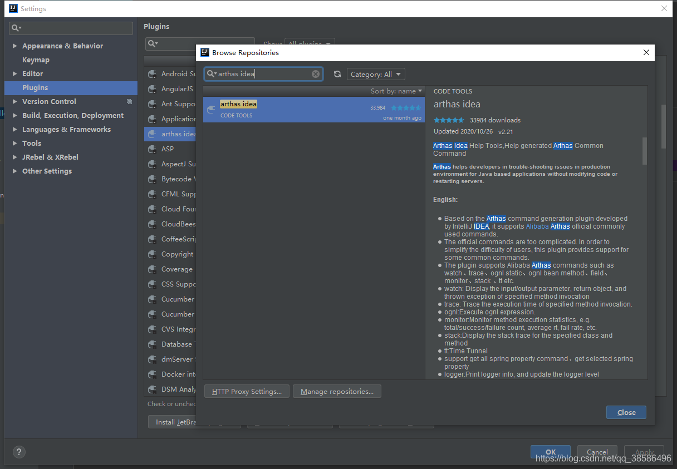Click the search magnifier in Browse Repositories
The image size is (677, 469).
pos(212,74)
